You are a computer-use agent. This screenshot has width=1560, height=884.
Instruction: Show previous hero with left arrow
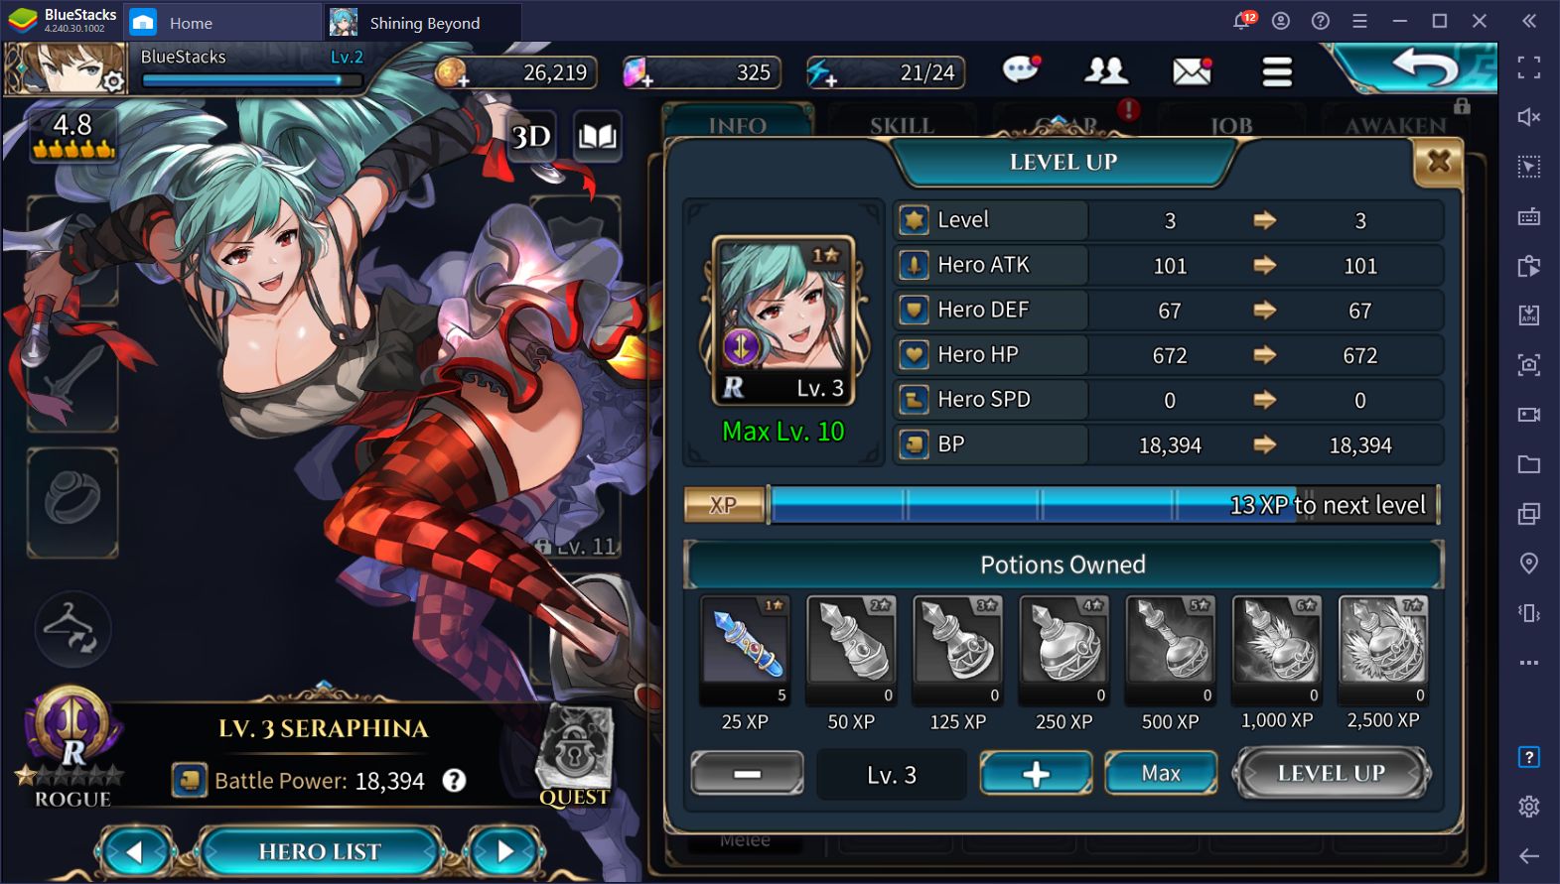pyautogui.click(x=135, y=851)
